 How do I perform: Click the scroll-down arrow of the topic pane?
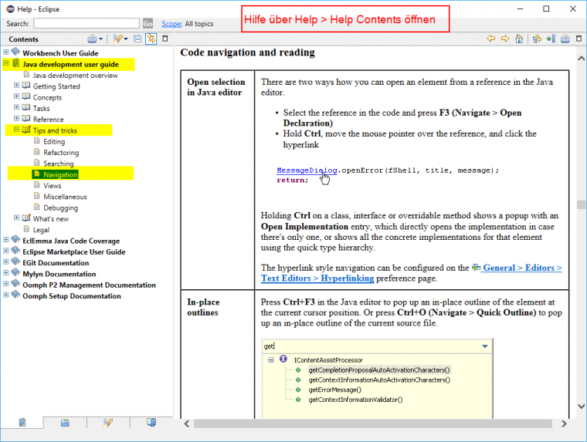(x=581, y=406)
